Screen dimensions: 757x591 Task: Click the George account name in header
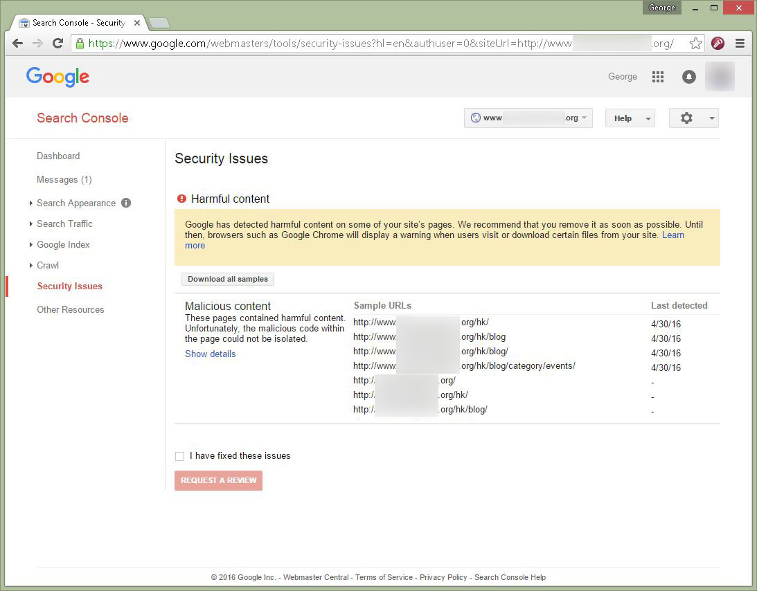(623, 77)
